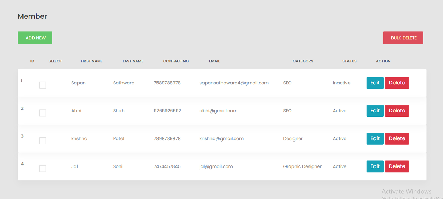Screen dimensions: 443x199
Task: Click the Active status in Abhi's row
Action: 340,111
